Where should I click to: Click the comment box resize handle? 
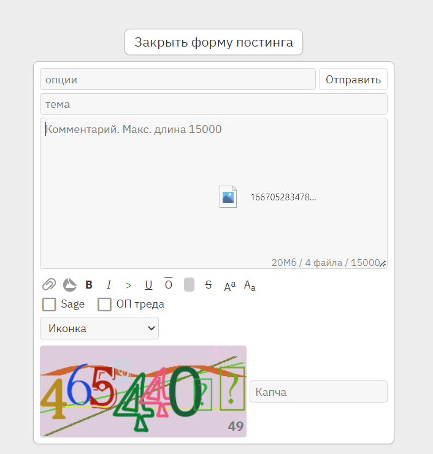click(383, 263)
